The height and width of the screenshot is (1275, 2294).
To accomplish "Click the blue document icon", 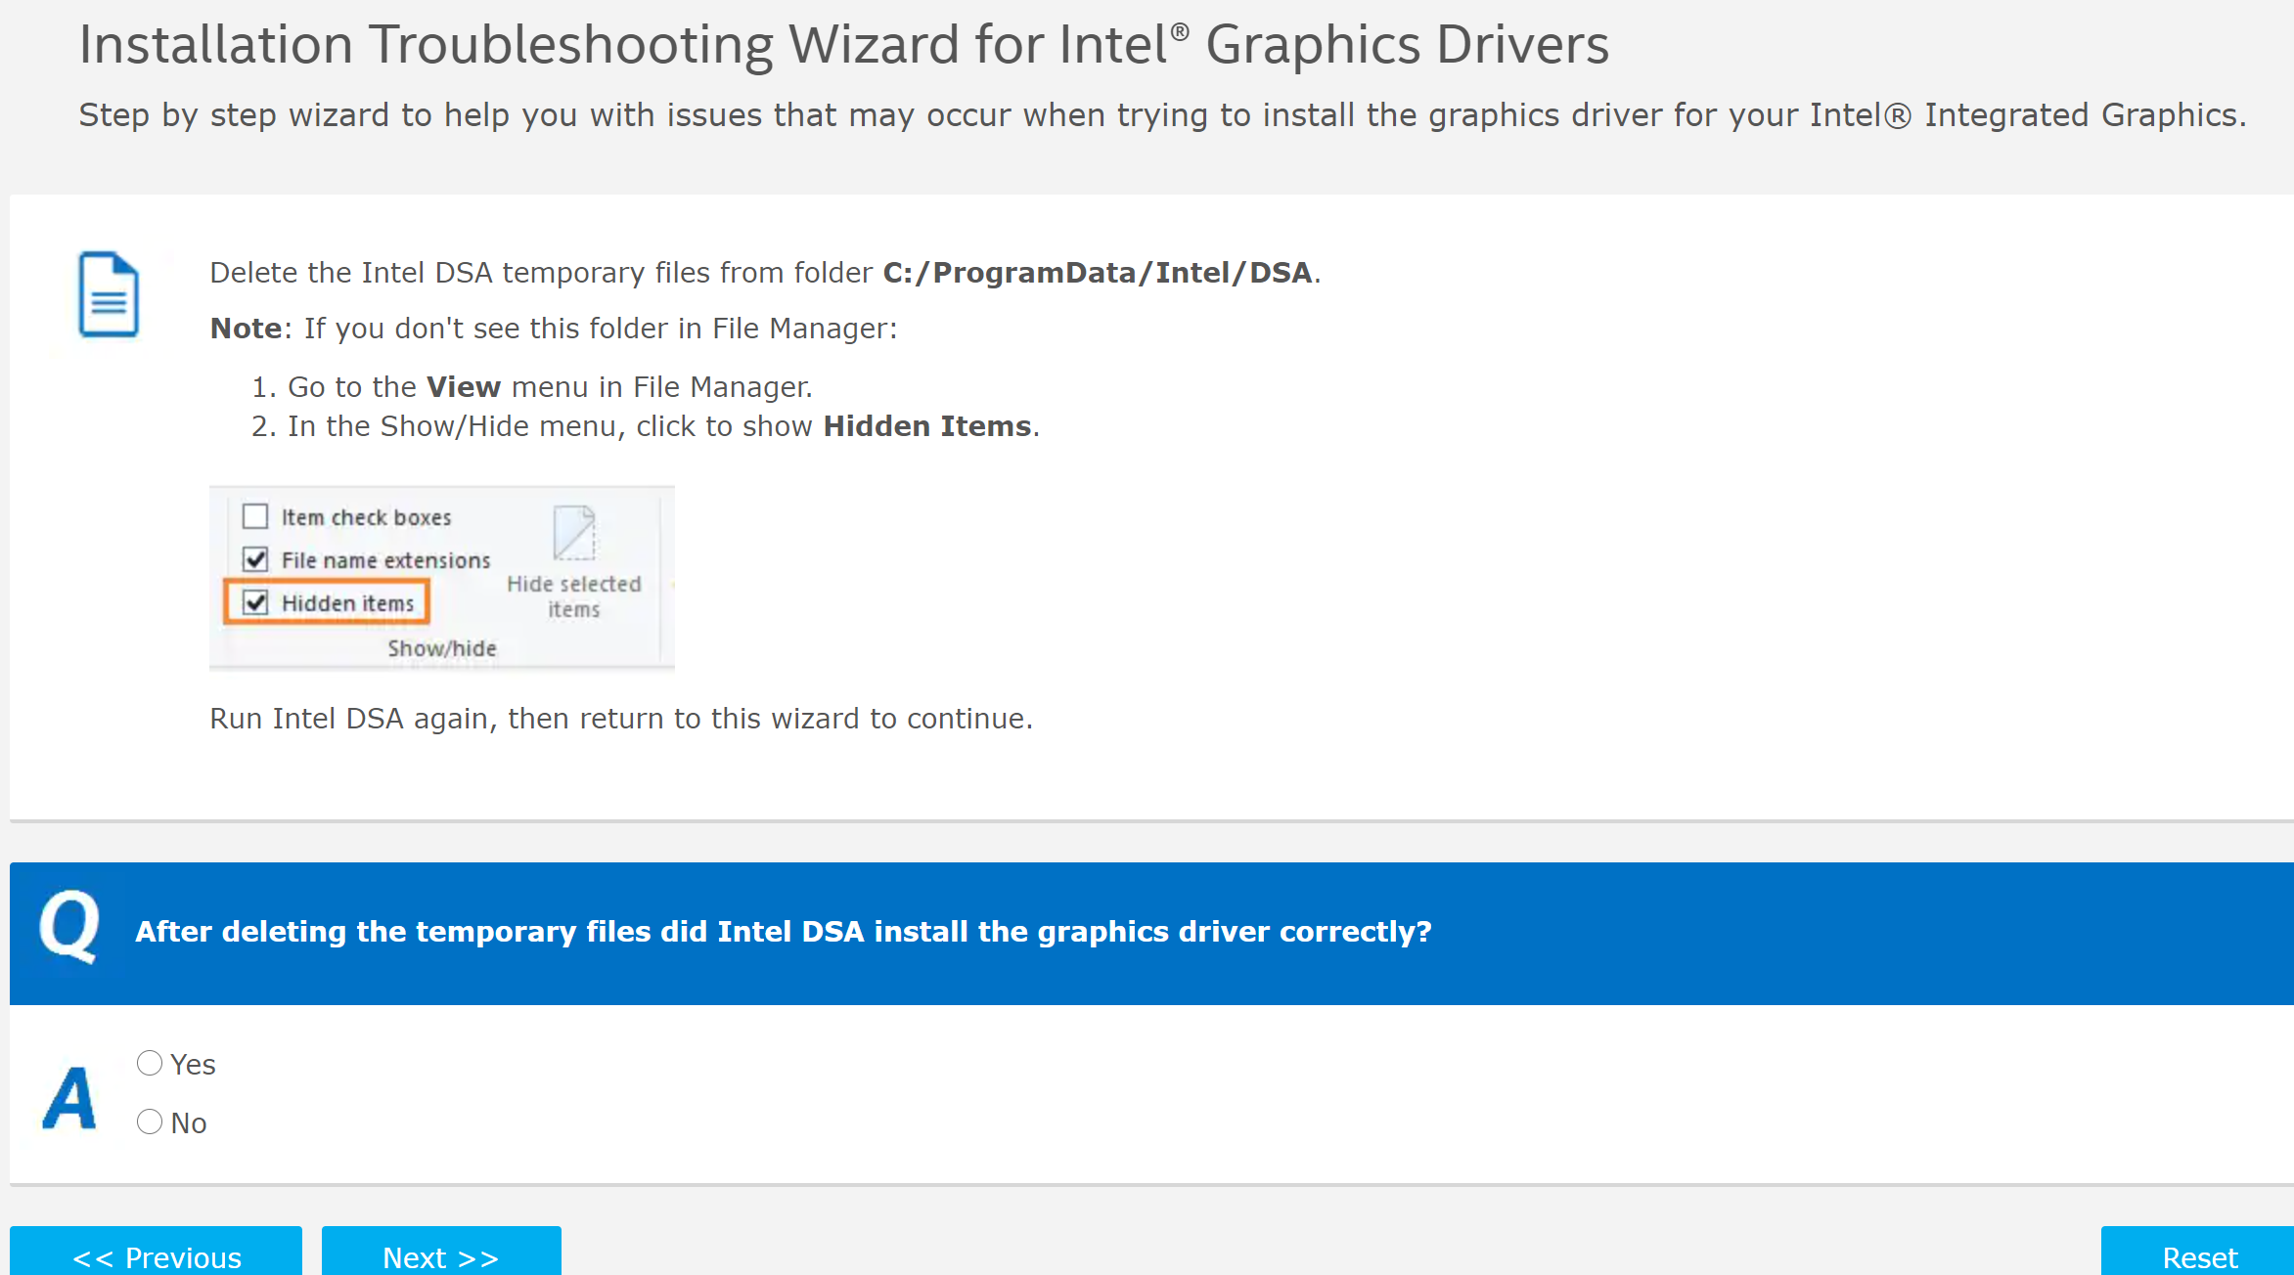I will (109, 294).
